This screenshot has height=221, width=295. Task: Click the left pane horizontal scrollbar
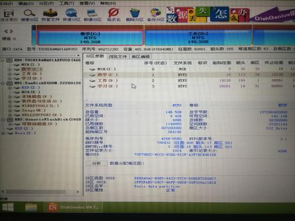coord(41,192)
